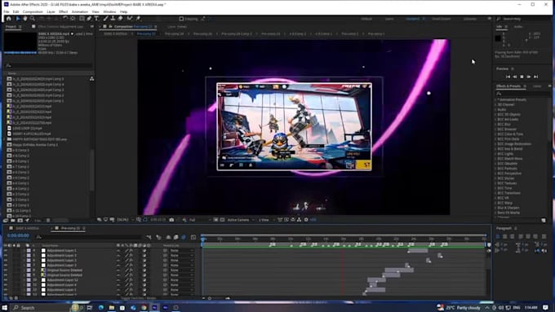Open the magnification ratio dropdown under the viewer

click(125, 220)
